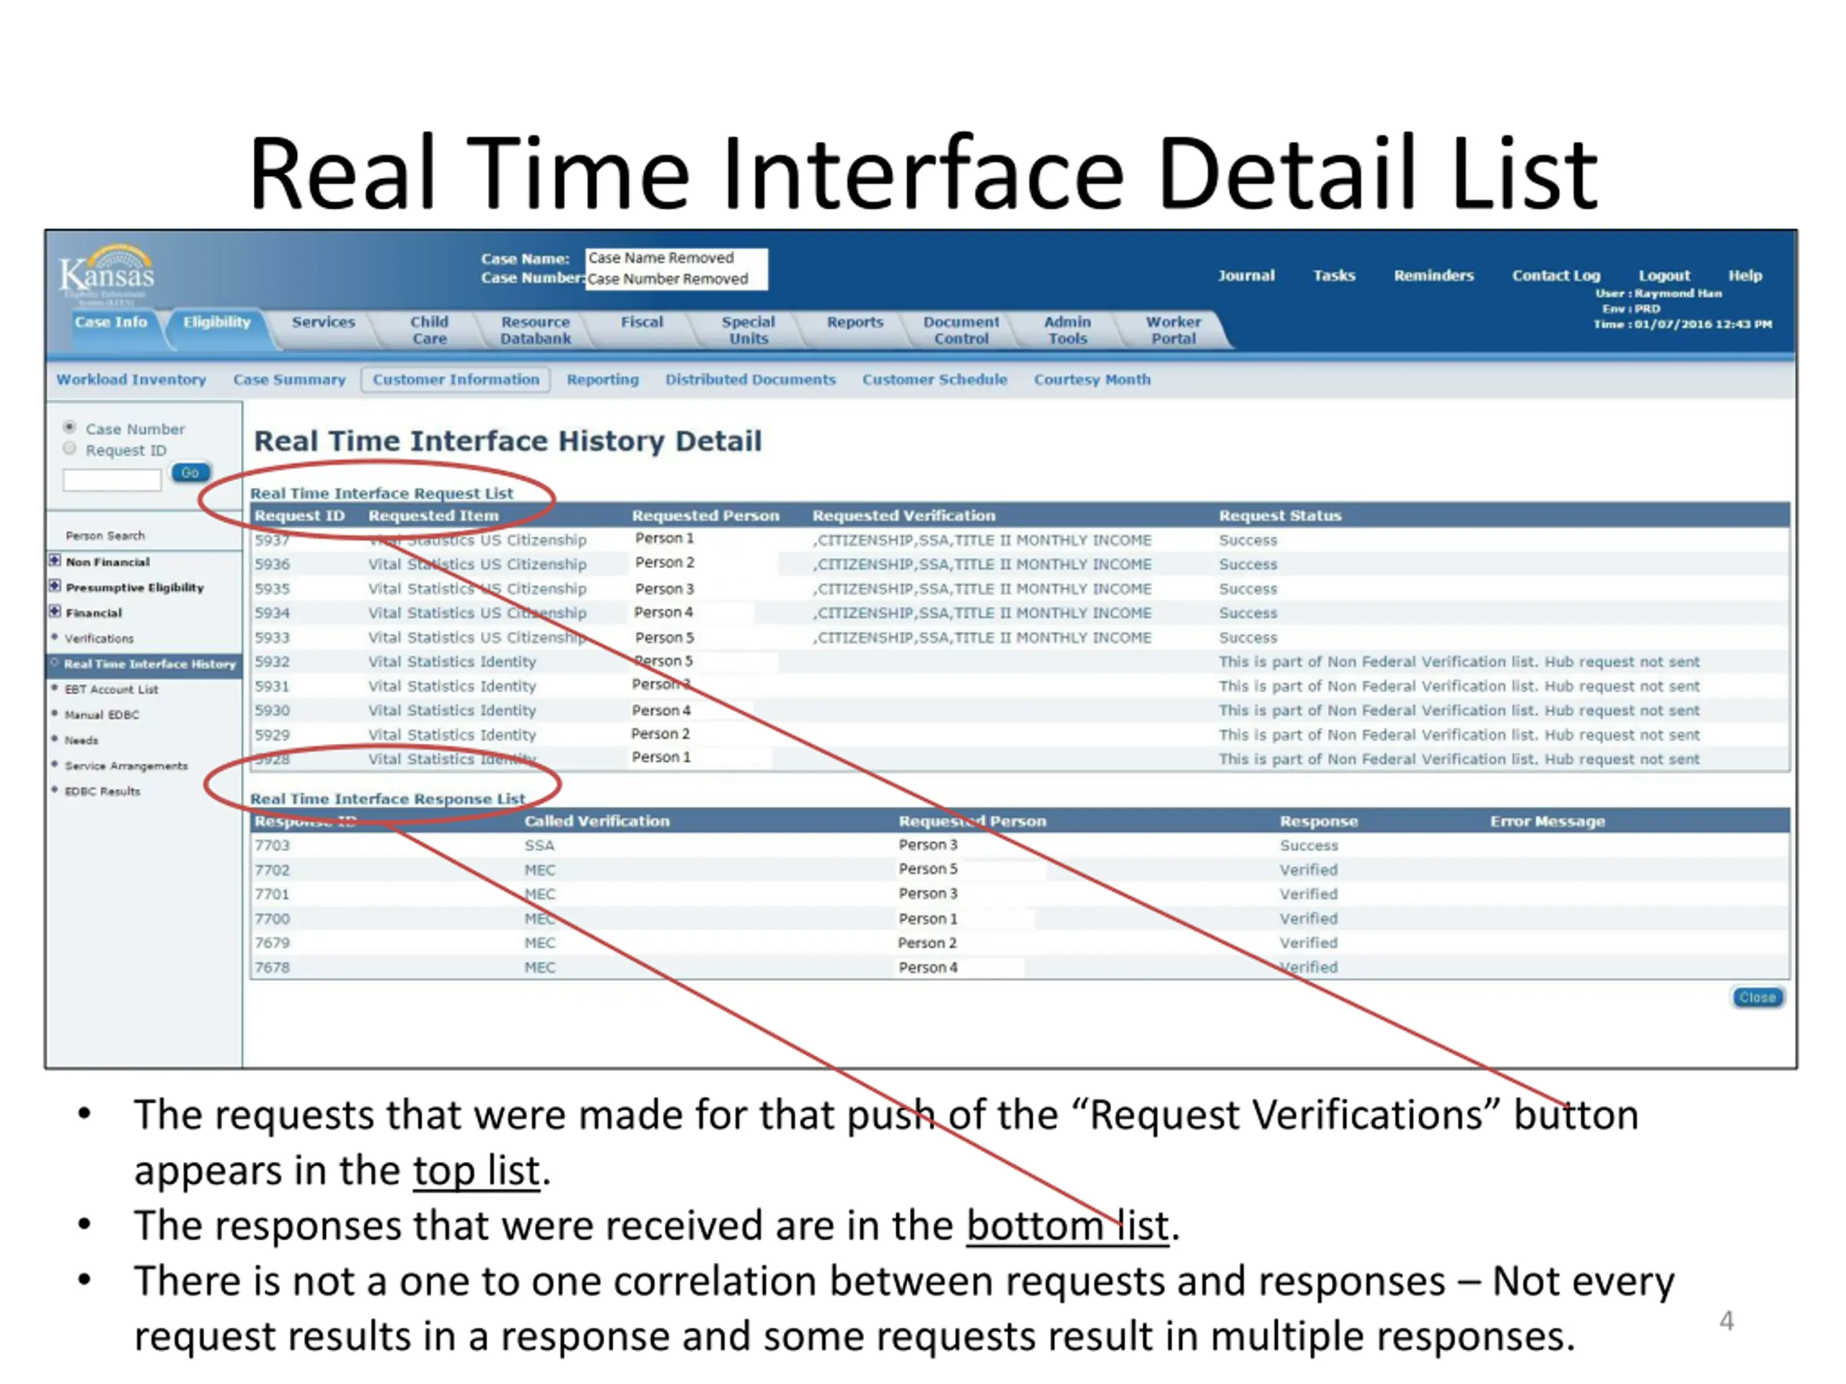Click Case Summary in the subnavigation
This screenshot has height=1384, width=1846.
coord(288,380)
